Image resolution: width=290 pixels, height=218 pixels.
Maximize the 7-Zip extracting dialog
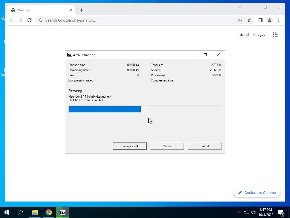pos(205,55)
